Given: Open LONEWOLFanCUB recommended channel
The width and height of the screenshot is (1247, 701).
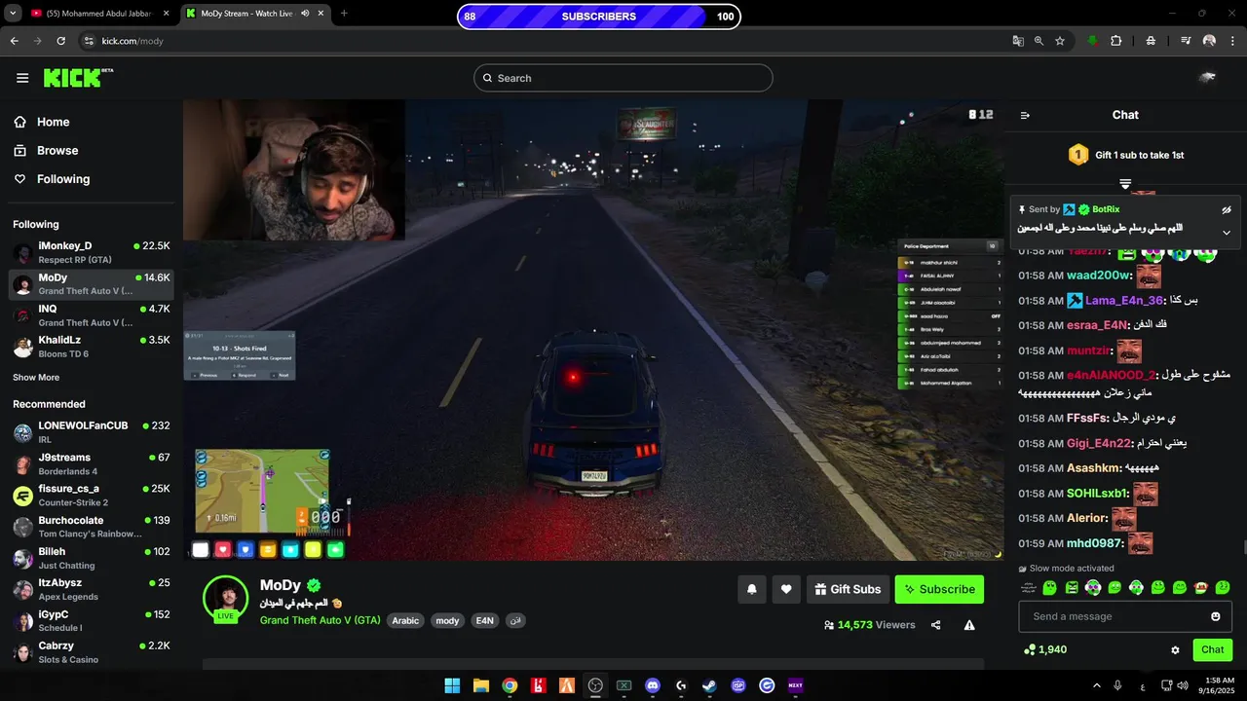Looking at the screenshot, I should click(x=92, y=432).
